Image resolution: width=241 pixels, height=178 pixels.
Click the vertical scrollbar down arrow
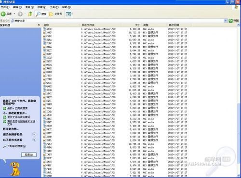tap(239, 176)
